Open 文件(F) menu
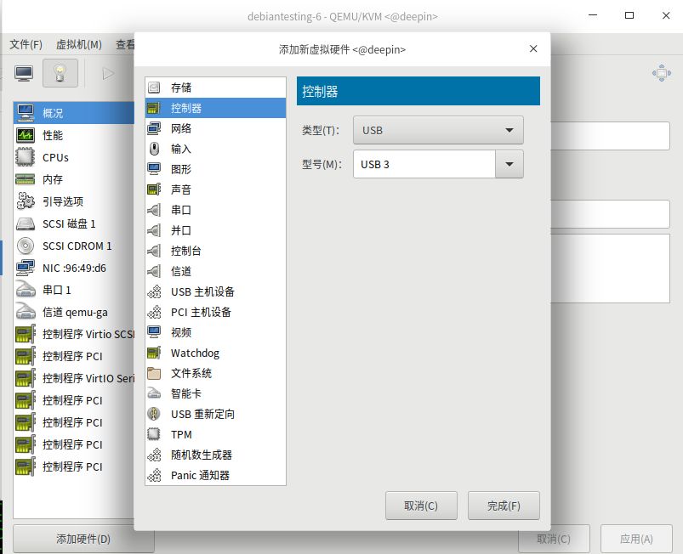This screenshot has width=683, height=554. point(26,44)
